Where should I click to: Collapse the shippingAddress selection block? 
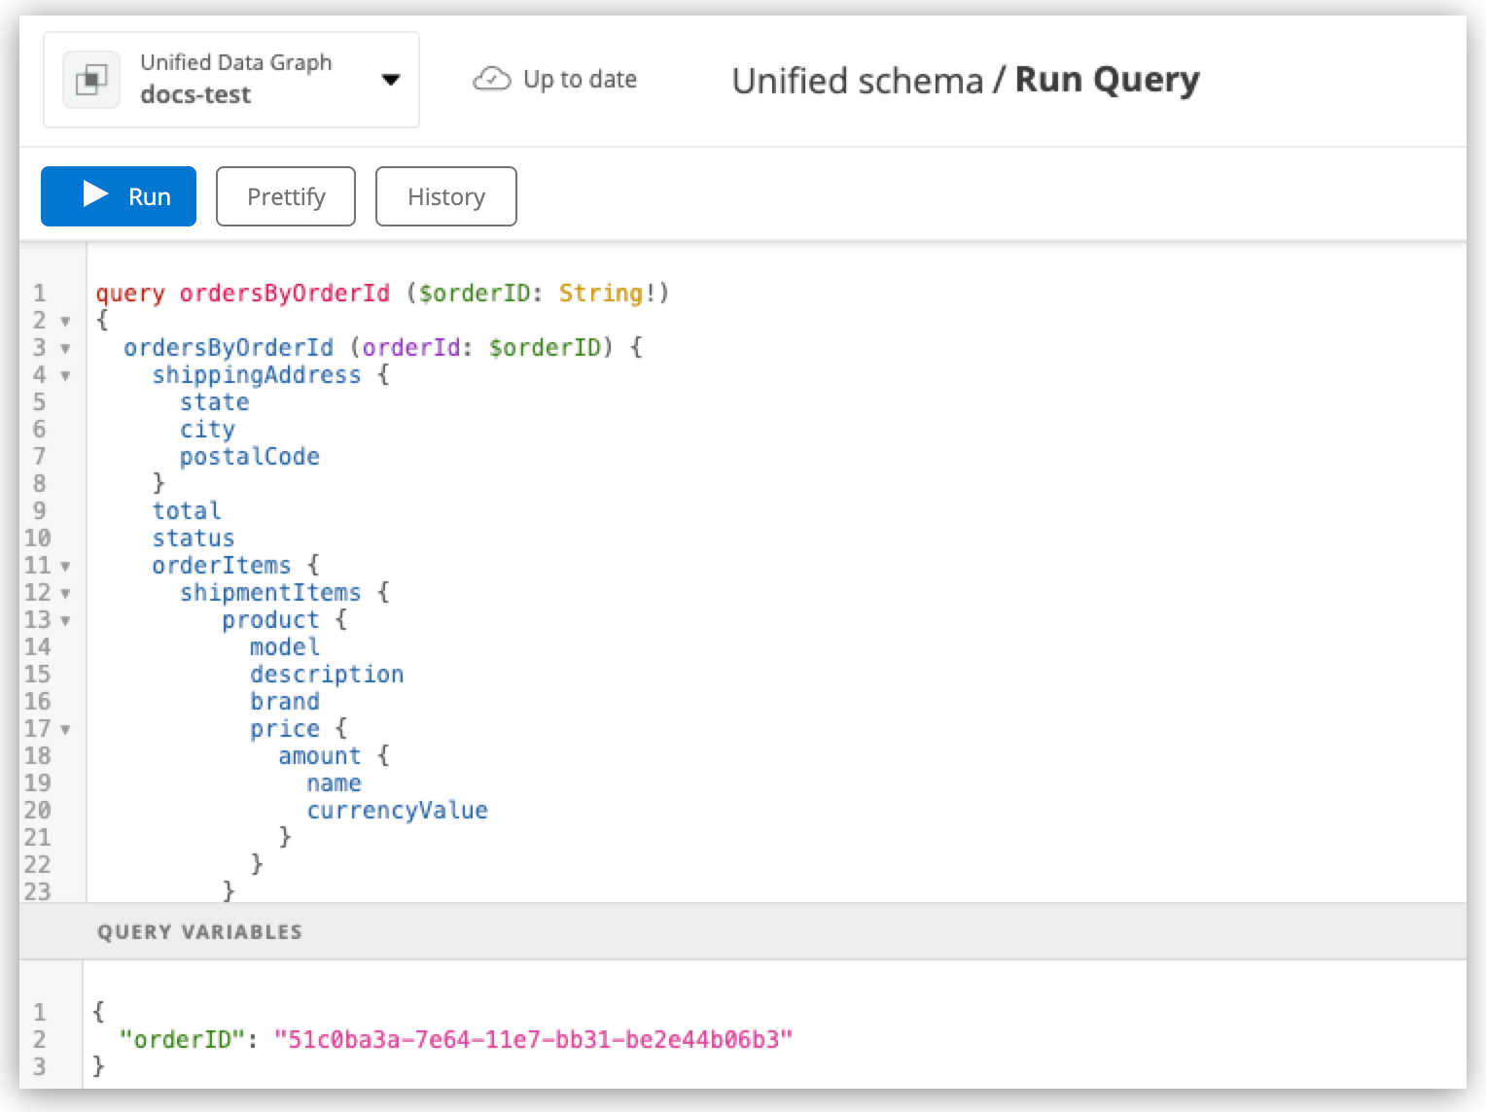click(x=64, y=374)
